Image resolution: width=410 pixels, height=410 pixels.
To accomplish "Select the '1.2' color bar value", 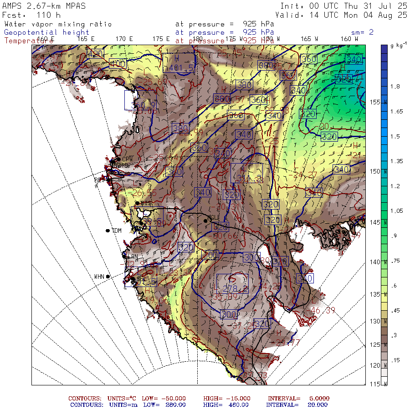I will [395, 186].
